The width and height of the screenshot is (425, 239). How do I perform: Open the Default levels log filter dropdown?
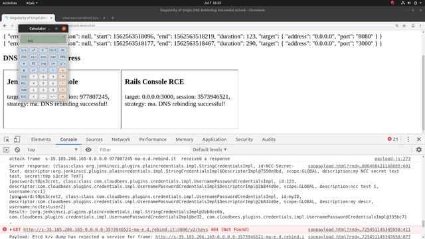point(210,149)
